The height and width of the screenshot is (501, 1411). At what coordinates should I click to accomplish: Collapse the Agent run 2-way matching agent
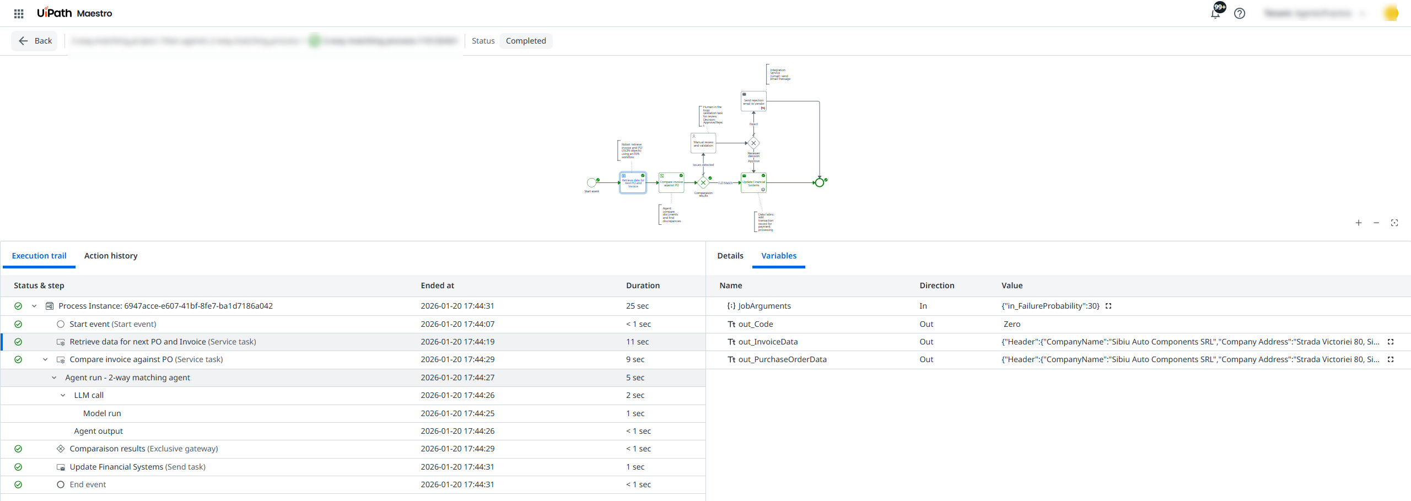coord(54,378)
